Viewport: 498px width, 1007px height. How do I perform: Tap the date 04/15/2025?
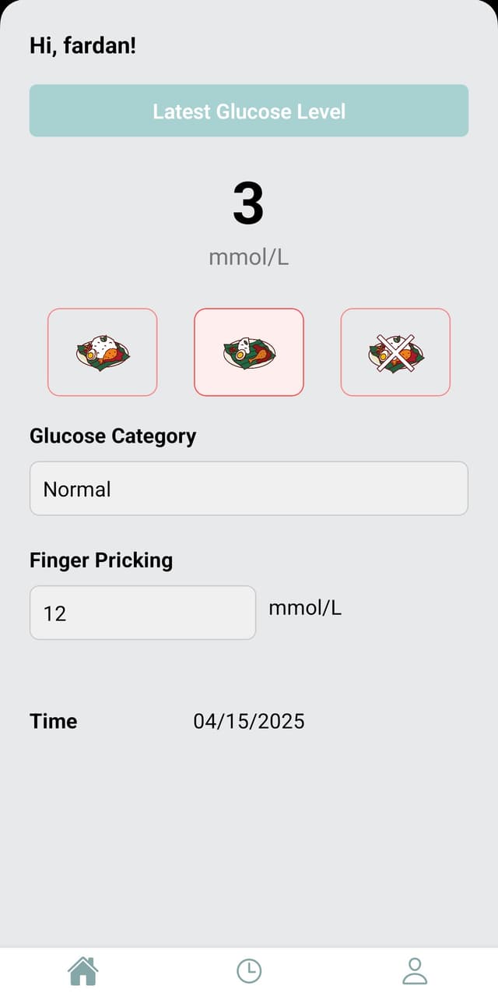(x=249, y=721)
